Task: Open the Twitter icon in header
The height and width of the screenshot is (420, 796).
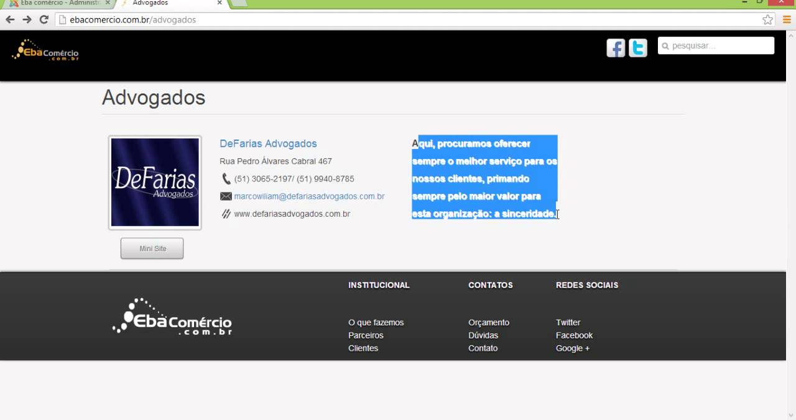Action: pos(638,48)
